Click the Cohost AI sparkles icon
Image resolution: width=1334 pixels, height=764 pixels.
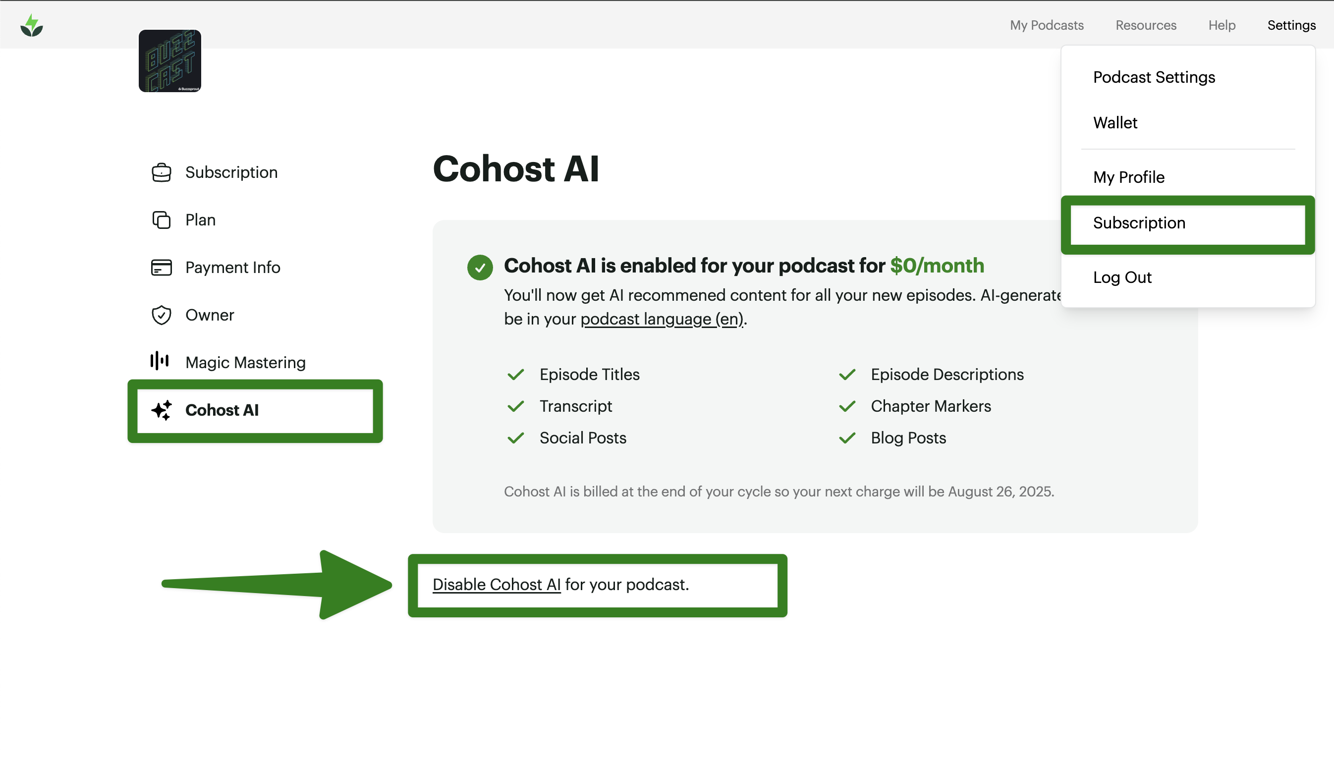coord(162,411)
